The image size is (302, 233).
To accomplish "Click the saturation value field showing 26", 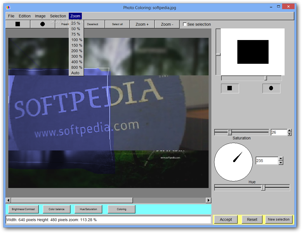I will pyautogui.click(x=279, y=132).
